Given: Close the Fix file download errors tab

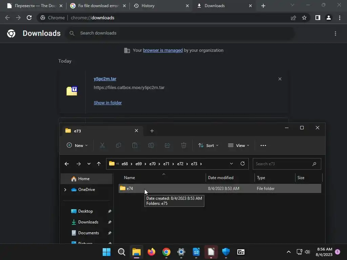Looking at the screenshot, I should point(124,6).
